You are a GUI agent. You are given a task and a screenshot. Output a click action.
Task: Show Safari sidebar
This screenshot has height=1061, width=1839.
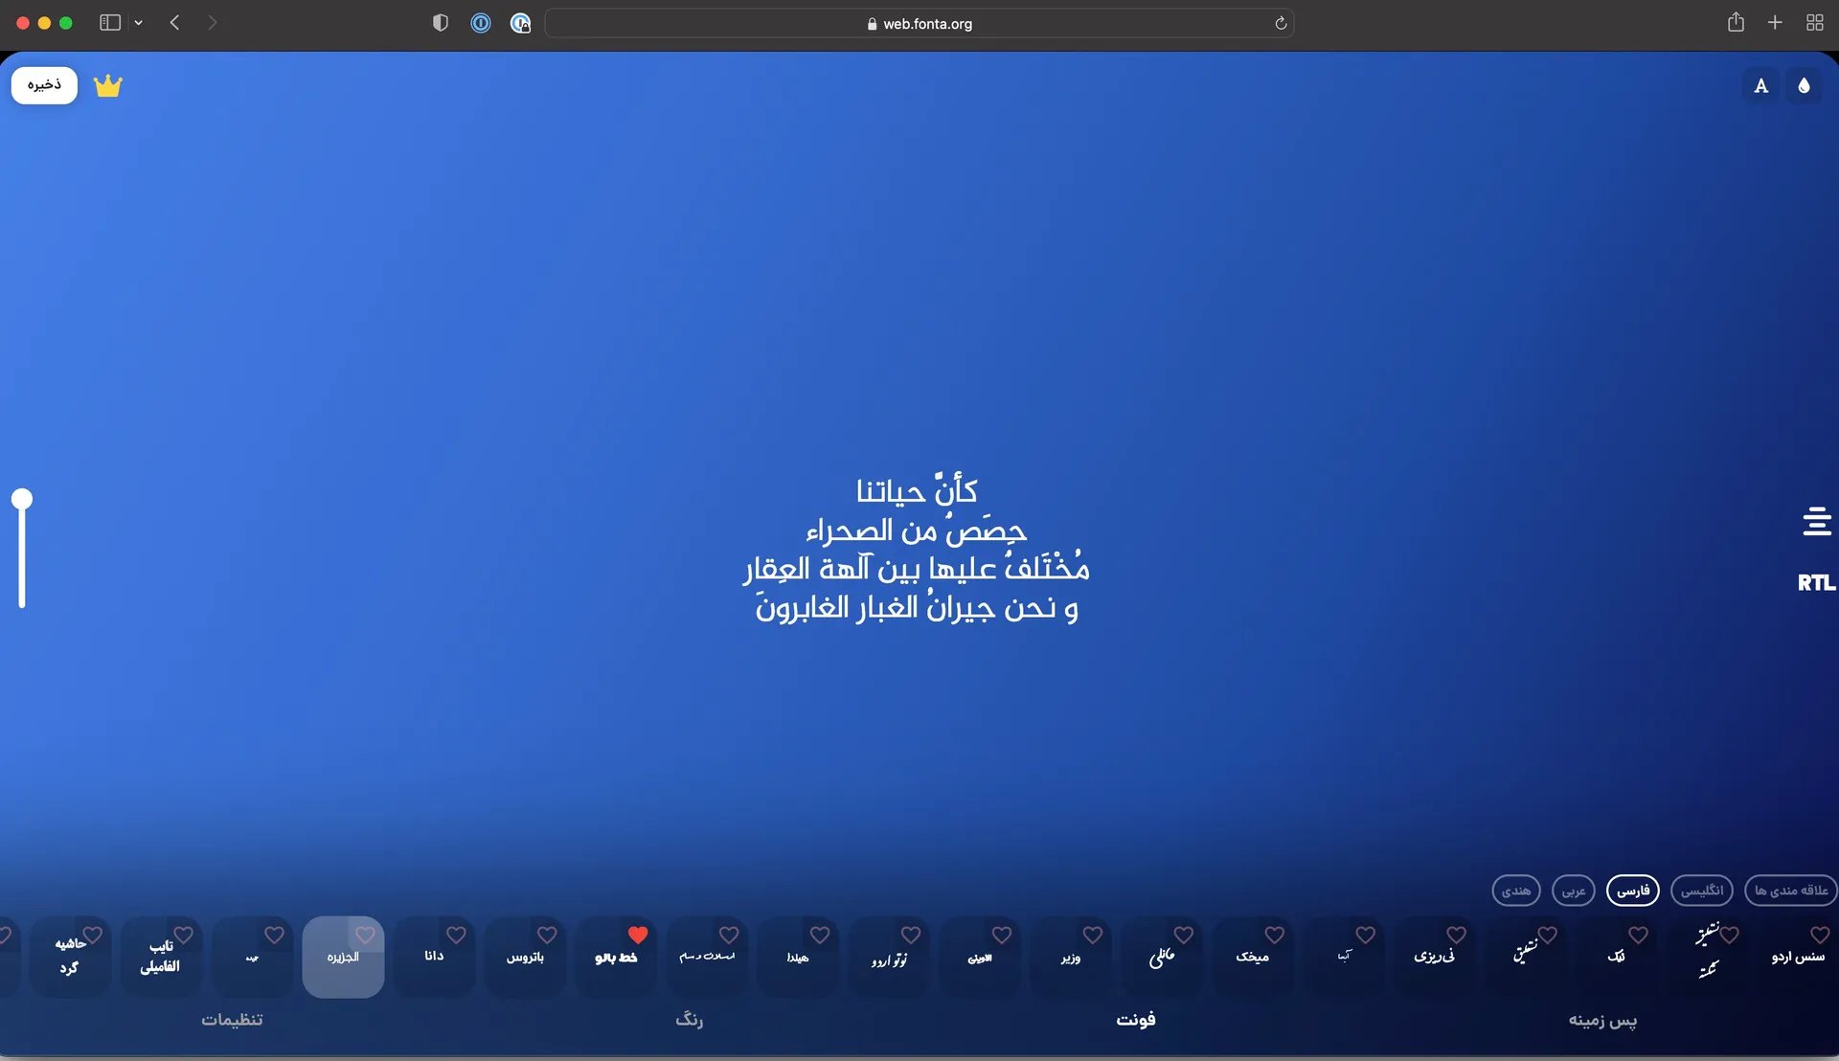coord(110,23)
